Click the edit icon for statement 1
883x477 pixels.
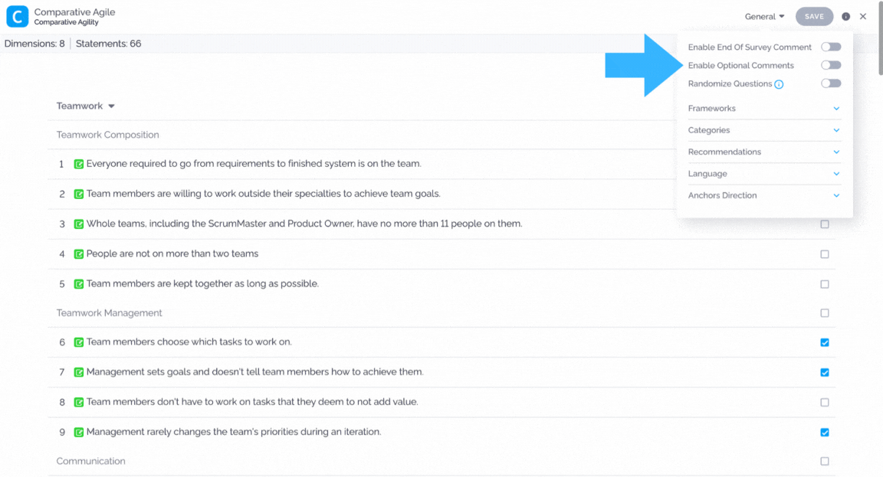pos(79,165)
